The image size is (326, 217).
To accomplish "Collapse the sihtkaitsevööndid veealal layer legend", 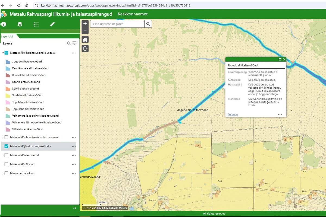I will 3,53.
